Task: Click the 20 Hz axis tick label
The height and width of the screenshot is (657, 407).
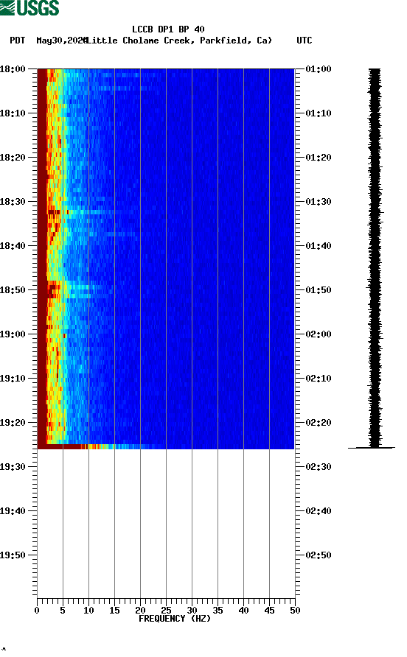Action: [x=140, y=611]
